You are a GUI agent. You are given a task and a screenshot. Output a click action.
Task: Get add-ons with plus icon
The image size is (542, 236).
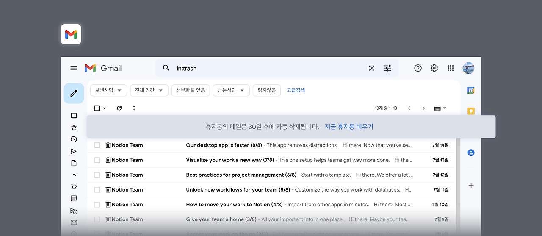click(471, 186)
